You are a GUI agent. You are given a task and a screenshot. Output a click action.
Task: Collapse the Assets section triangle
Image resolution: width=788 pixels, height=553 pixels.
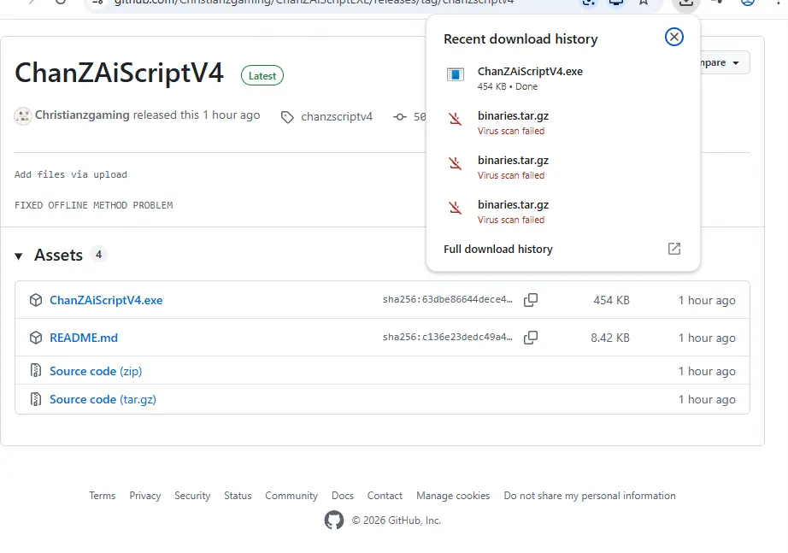coord(19,256)
